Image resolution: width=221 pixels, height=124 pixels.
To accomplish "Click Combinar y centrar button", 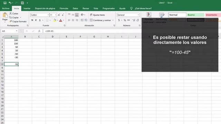I will [100, 20].
